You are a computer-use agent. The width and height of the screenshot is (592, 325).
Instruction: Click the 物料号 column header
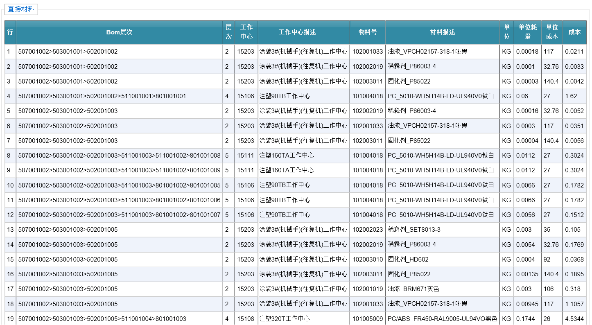coord(368,32)
